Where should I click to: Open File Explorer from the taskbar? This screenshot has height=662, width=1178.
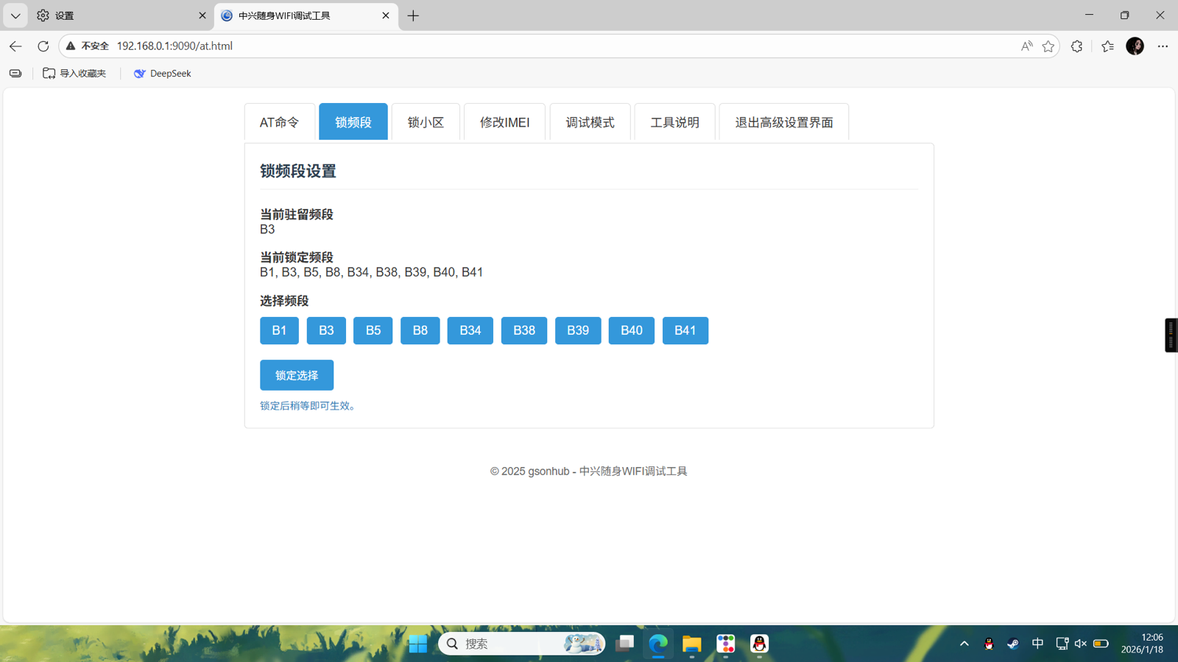692,644
